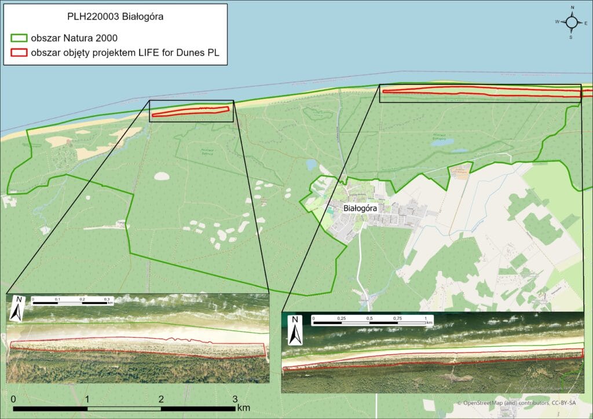Open the right aerial inset image
The image size is (593, 419).
tap(432, 353)
